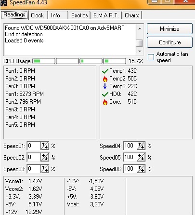The width and height of the screenshot is (195, 215).
Task: Click the Minimize button in the Readings panel
Action: click(169, 29)
